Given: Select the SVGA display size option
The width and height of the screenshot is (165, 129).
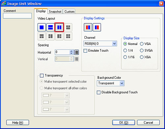Looking at the screenshot, I should pyautogui.click(x=142, y=51).
